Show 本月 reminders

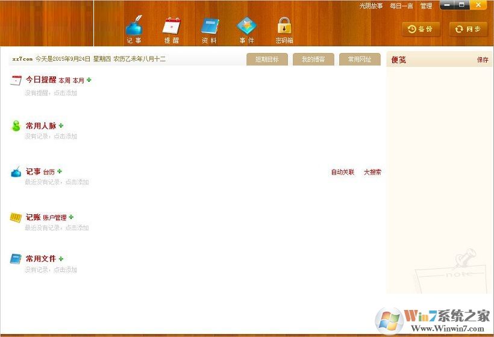click(78, 81)
